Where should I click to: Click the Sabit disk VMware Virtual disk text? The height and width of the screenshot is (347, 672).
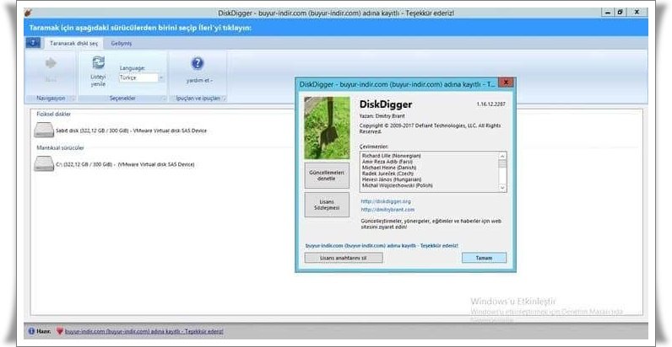pyautogui.click(x=131, y=131)
